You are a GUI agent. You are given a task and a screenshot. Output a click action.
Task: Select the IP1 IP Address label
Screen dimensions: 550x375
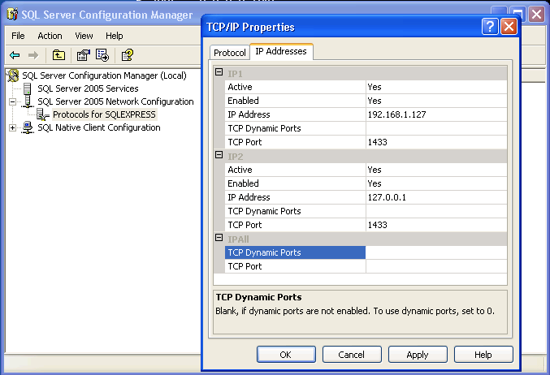(295, 114)
